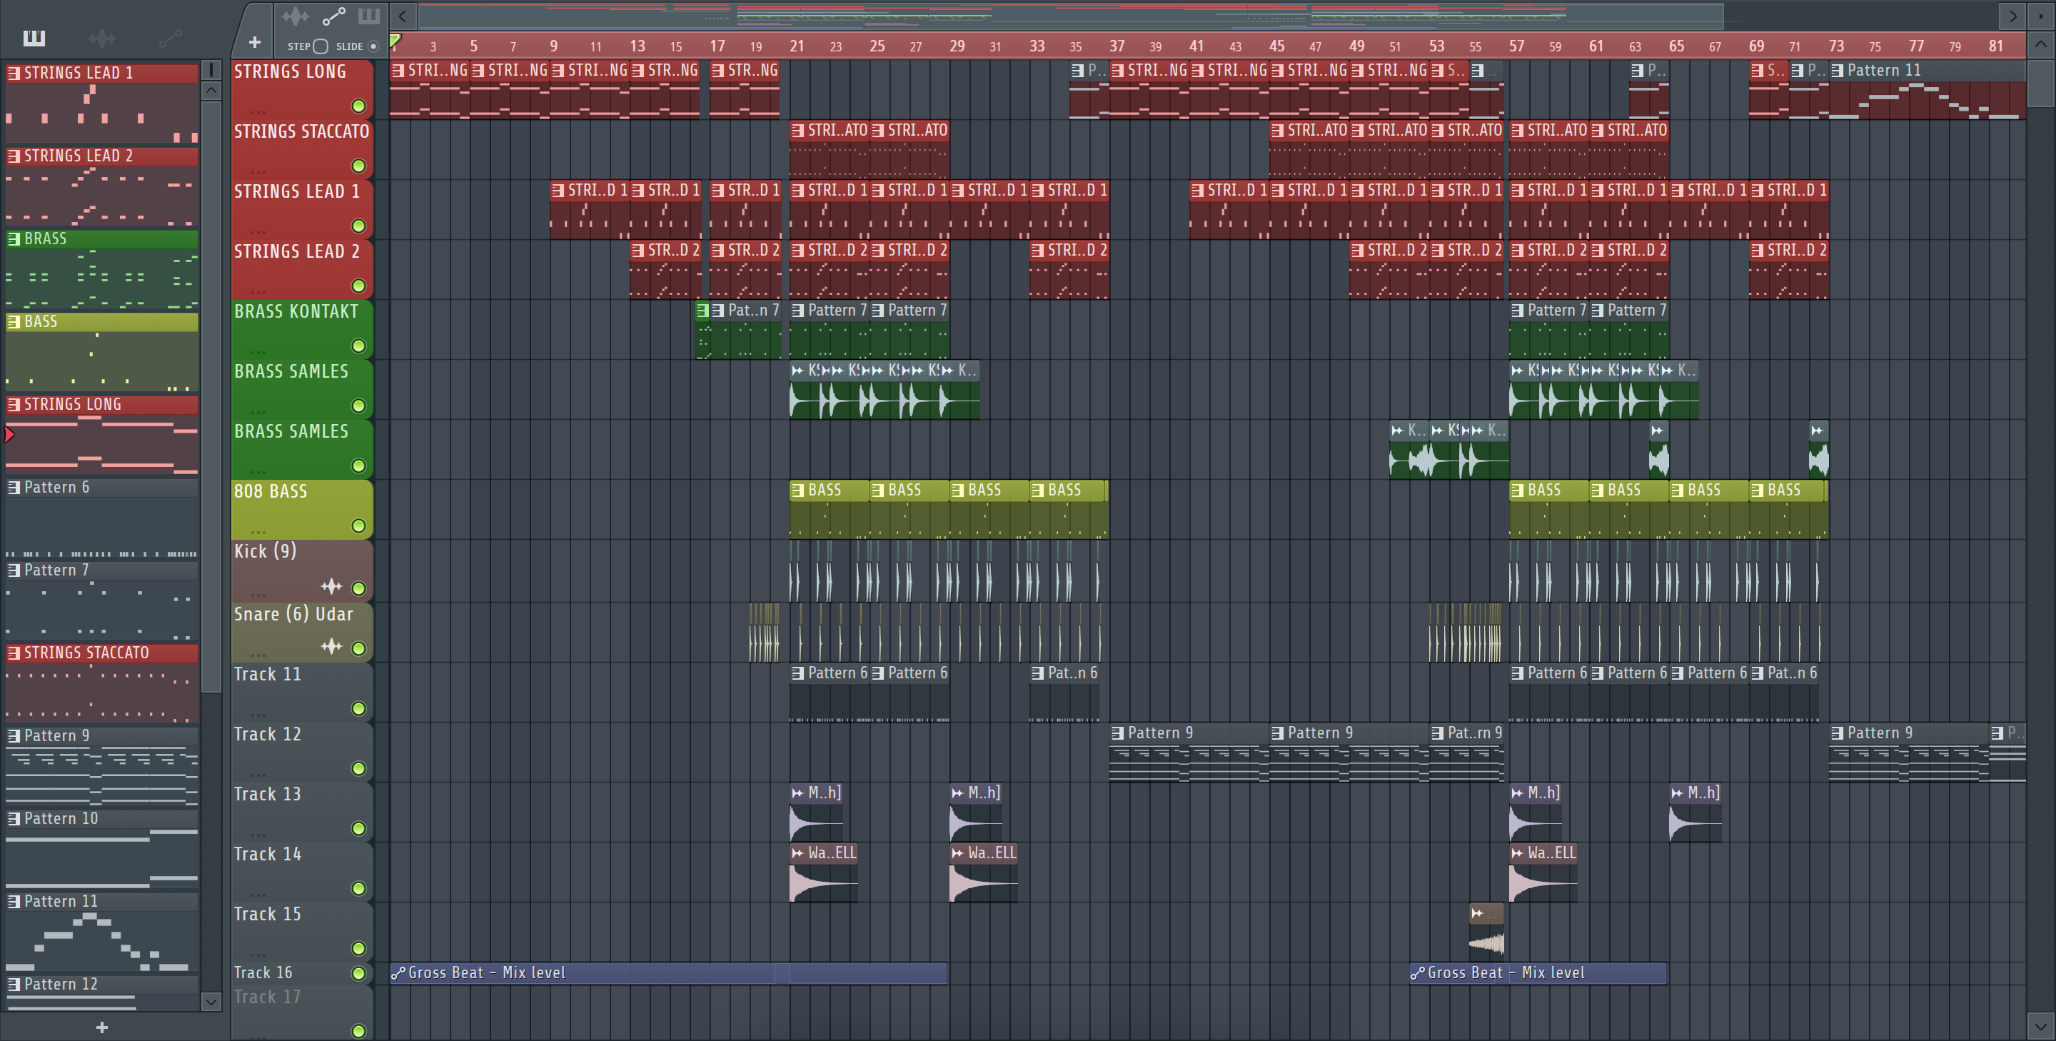
Task: Mute the 808 BASS track
Action: (358, 525)
